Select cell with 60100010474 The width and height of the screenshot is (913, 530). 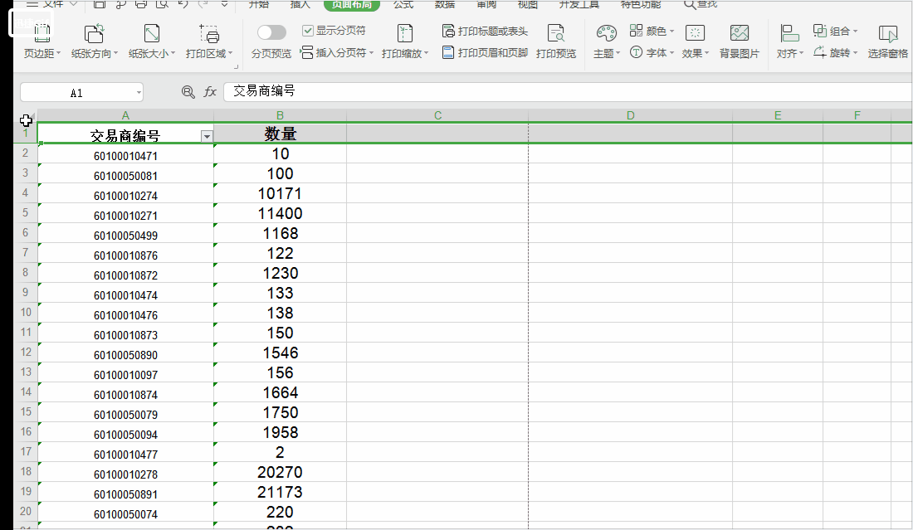[125, 293]
